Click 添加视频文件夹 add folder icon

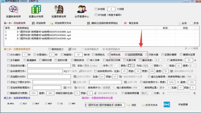tap(51, 23)
